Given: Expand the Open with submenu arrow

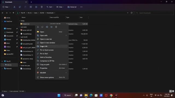Looking at the screenshot, I should (x=66, y=35).
